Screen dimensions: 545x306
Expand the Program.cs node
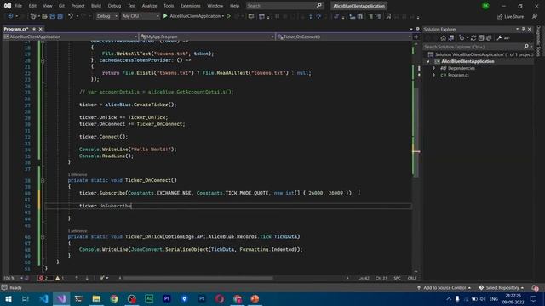tap(433, 75)
